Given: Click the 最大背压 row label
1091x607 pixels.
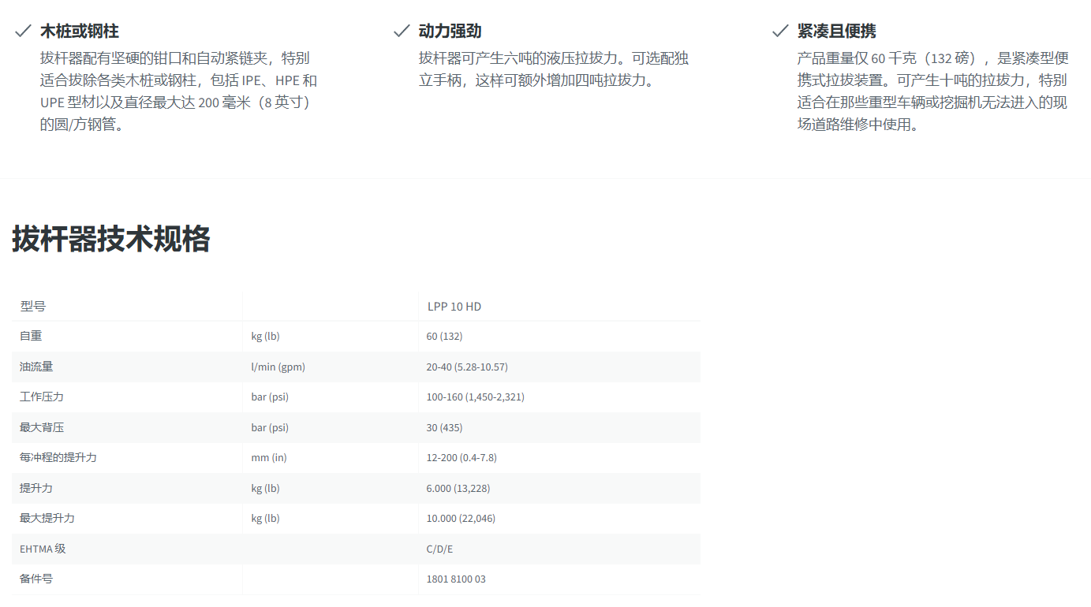Looking at the screenshot, I should [42, 428].
